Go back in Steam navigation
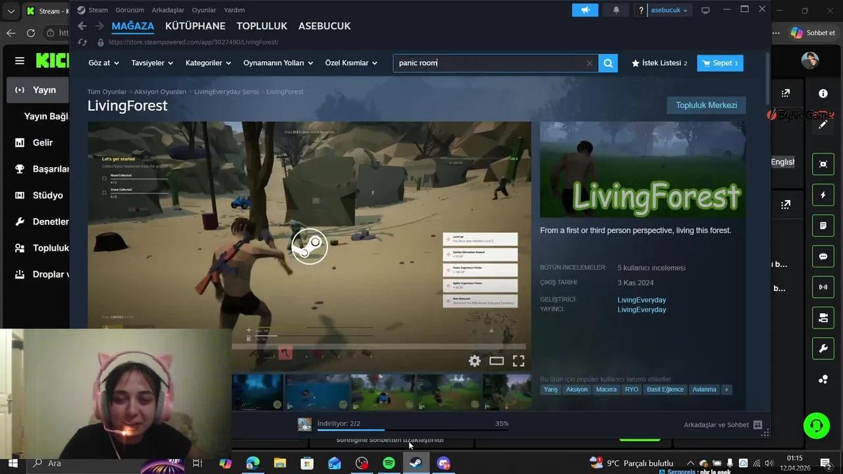This screenshot has width=843, height=474. [82, 26]
